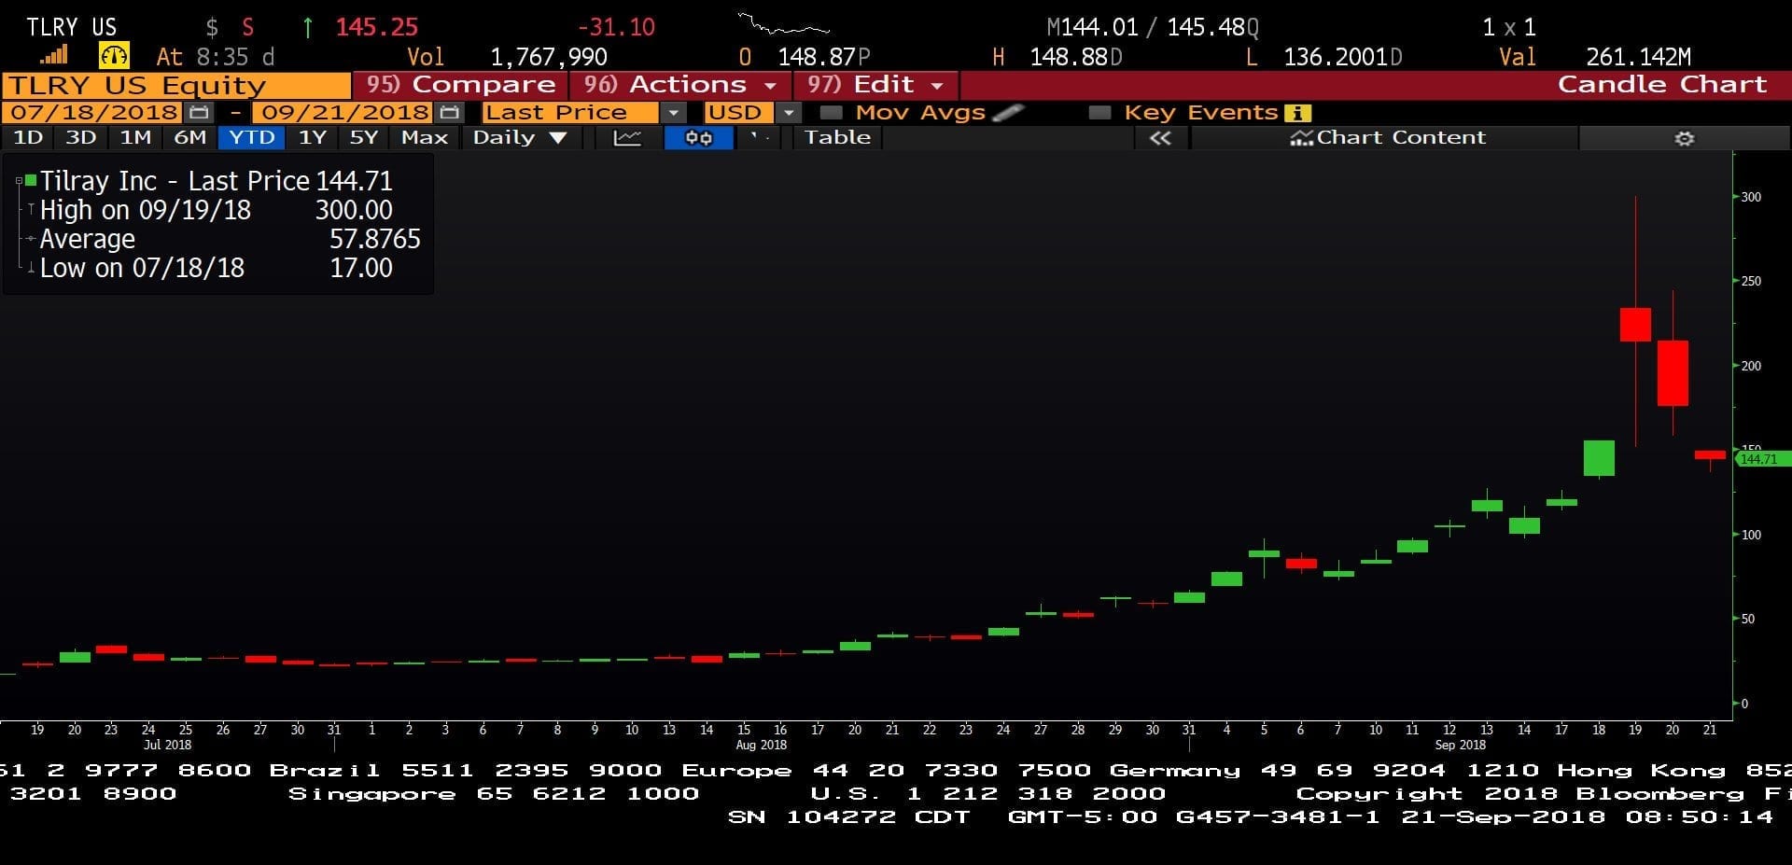
Task: Click the green 144.71 price axis label
Action: point(1762,459)
